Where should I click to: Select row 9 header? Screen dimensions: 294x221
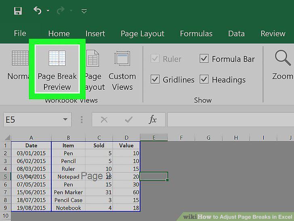pyautogui.click(x=5, y=208)
